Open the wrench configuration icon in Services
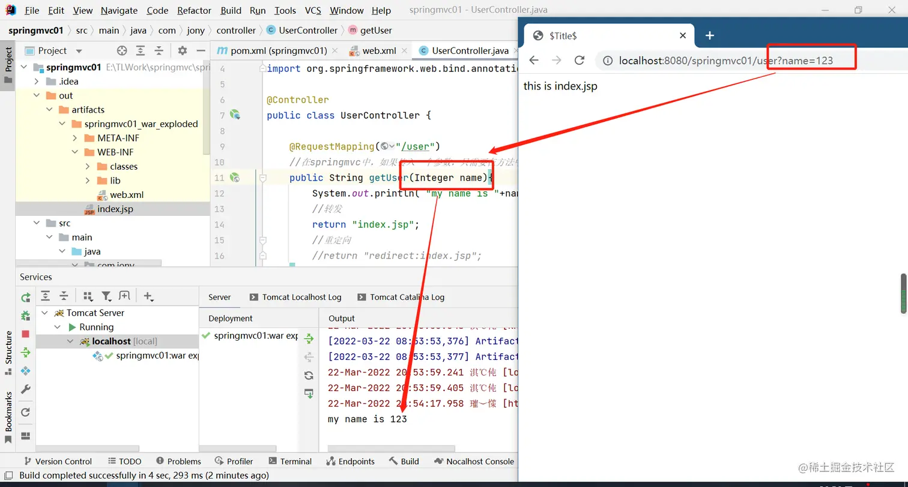 pos(26,390)
